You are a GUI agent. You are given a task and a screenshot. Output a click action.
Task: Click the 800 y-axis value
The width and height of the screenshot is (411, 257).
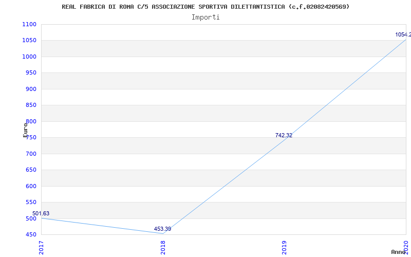point(31,121)
